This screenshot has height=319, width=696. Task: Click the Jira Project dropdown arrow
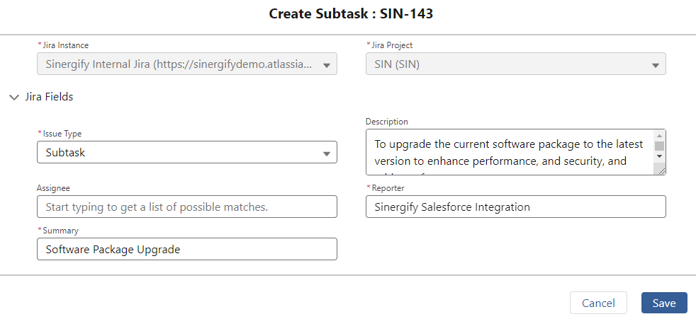pyautogui.click(x=655, y=65)
